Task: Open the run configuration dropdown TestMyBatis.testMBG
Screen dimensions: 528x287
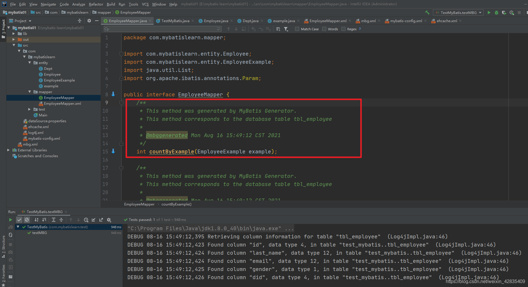Action: pyautogui.click(x=458, y=13)
